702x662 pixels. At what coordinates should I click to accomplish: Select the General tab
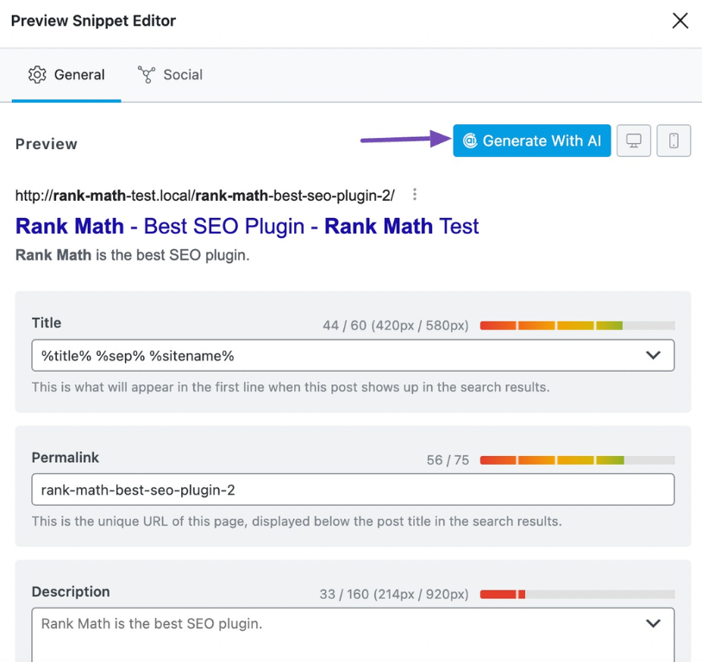pyautogui.click(x=67, y=75)
